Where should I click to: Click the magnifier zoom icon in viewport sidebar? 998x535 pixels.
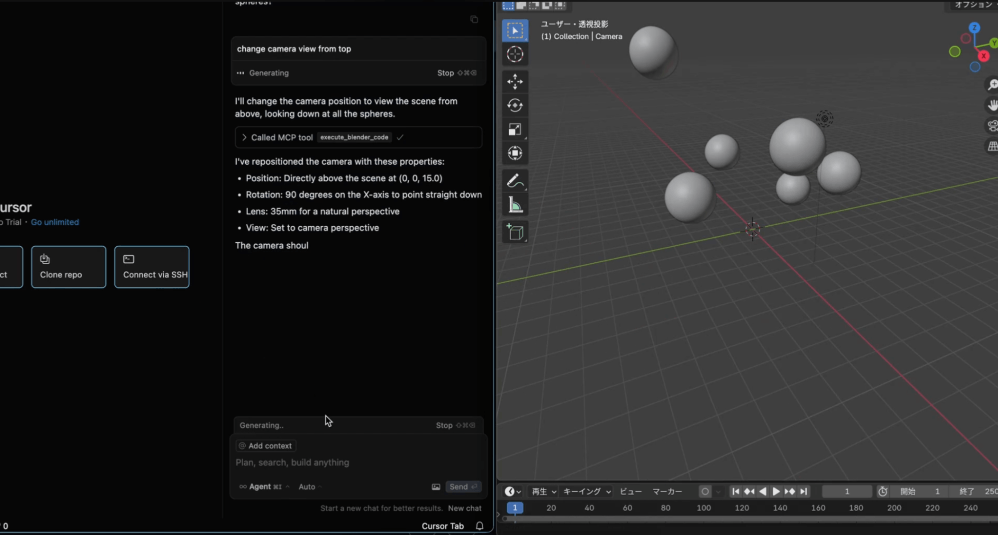tap(992, 85)
